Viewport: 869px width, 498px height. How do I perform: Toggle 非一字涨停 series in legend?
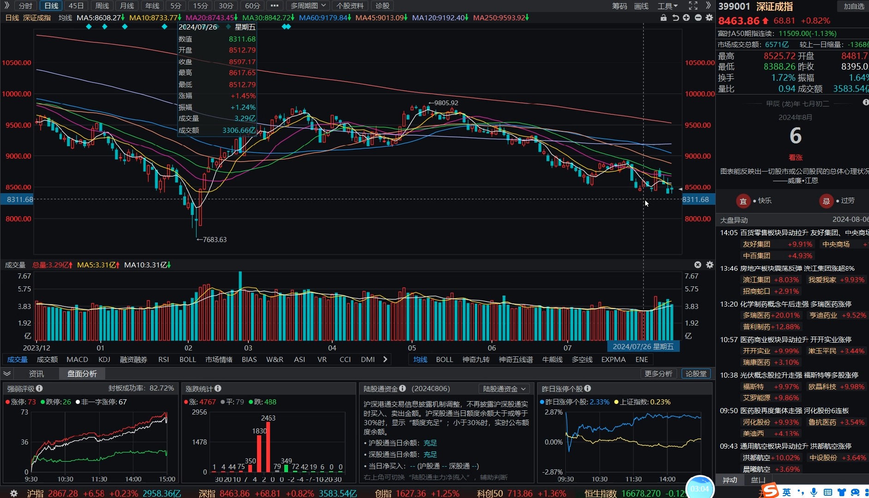101,402
